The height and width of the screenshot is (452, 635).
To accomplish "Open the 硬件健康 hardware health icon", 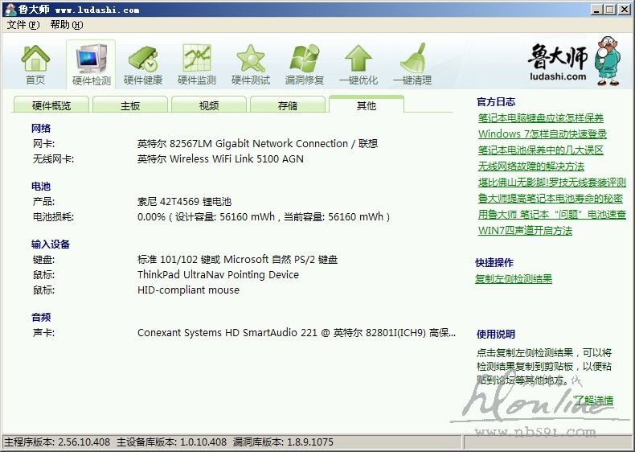I will 143,65.
